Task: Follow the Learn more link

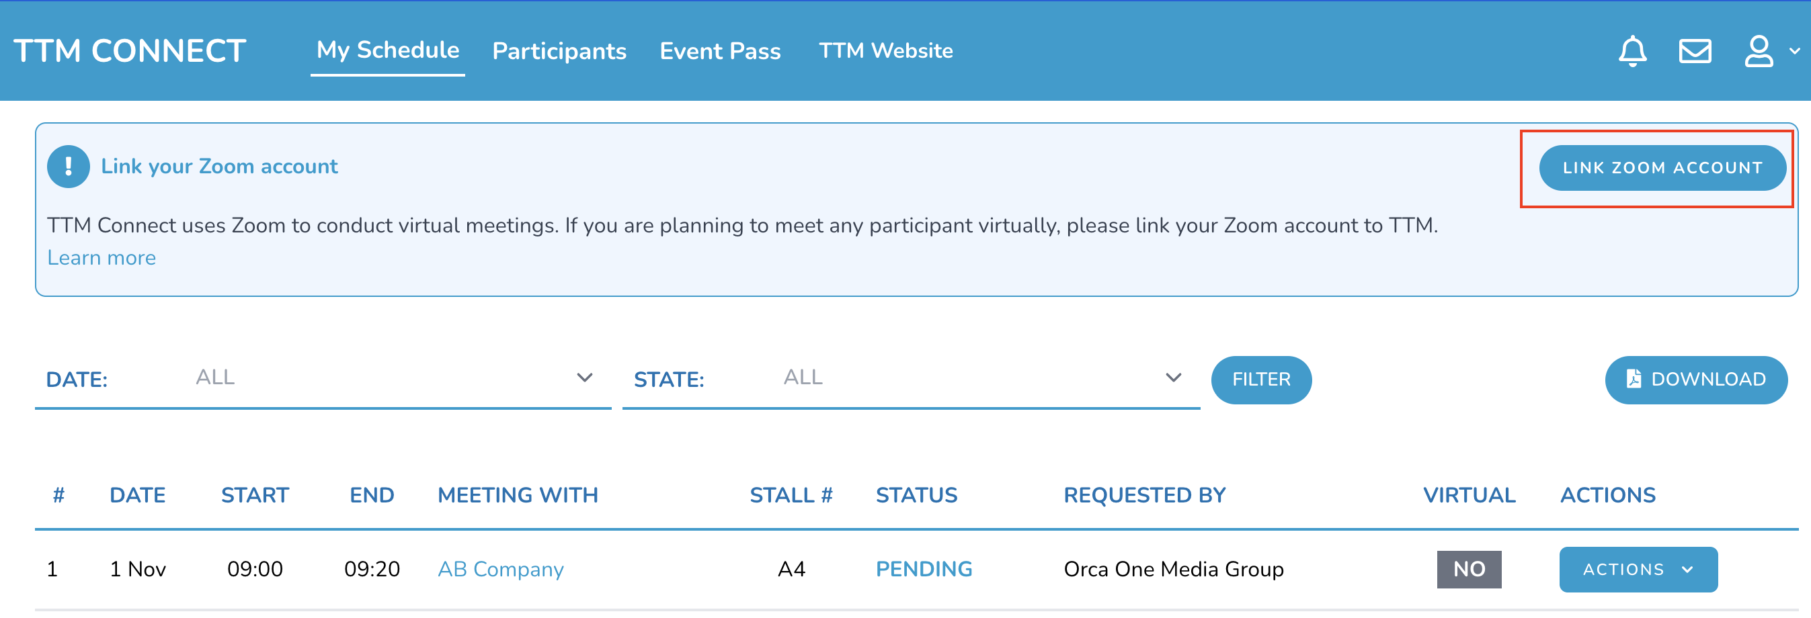Action: [102, 258]
